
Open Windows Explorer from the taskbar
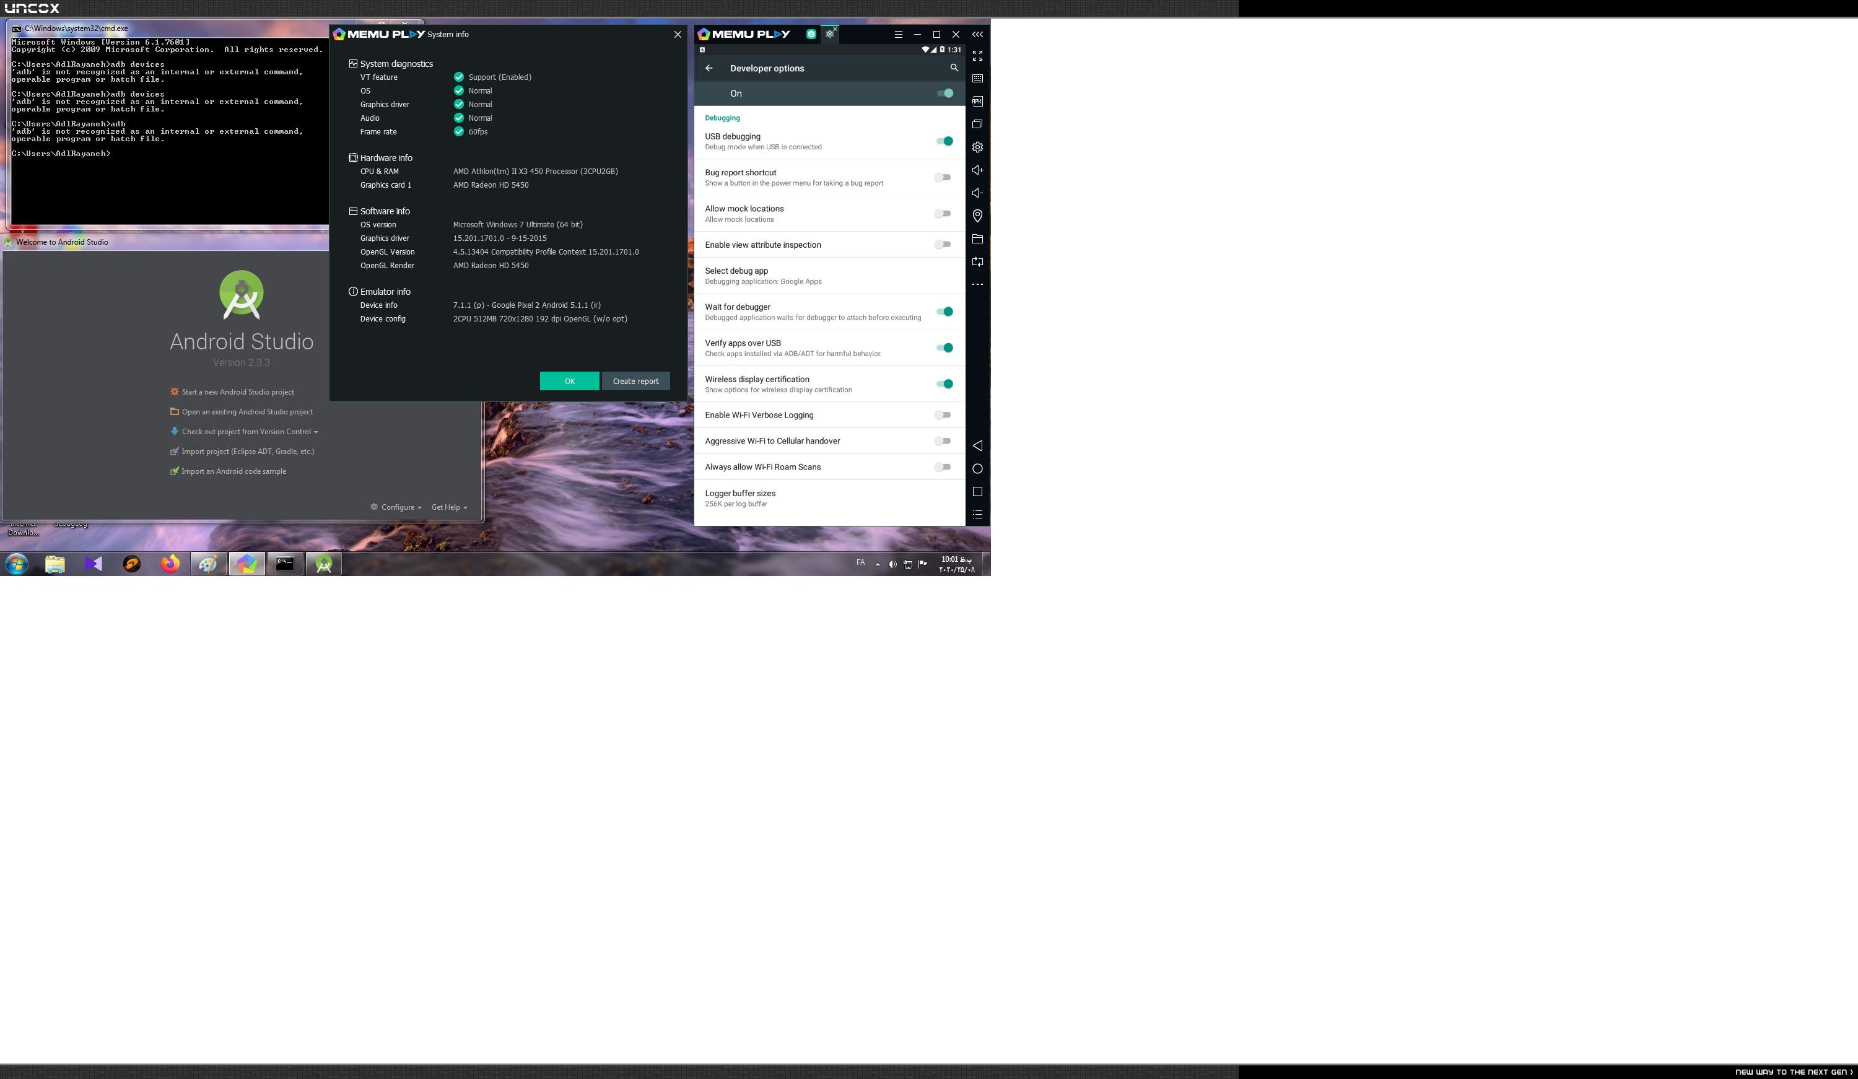pos(55,564)
